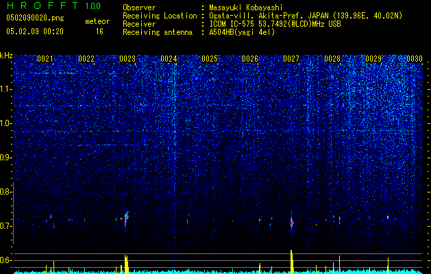Click the 0.6 kHz frequency axis label
This screenshot has width=431, height=274.
pos(5,260)
